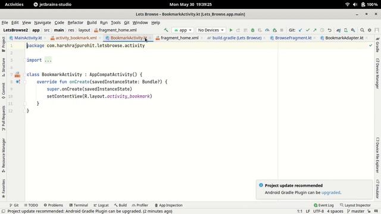The image size is (381, 214).
Task: Close the BookmarkActivity.kt tab
Action: click(151, 38)
